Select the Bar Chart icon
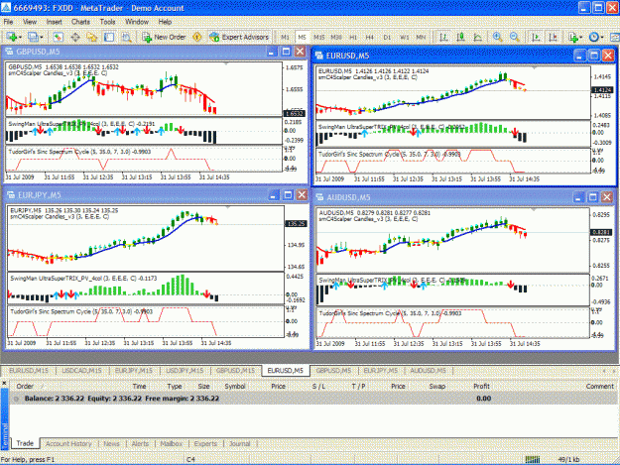 click(443, 37)
